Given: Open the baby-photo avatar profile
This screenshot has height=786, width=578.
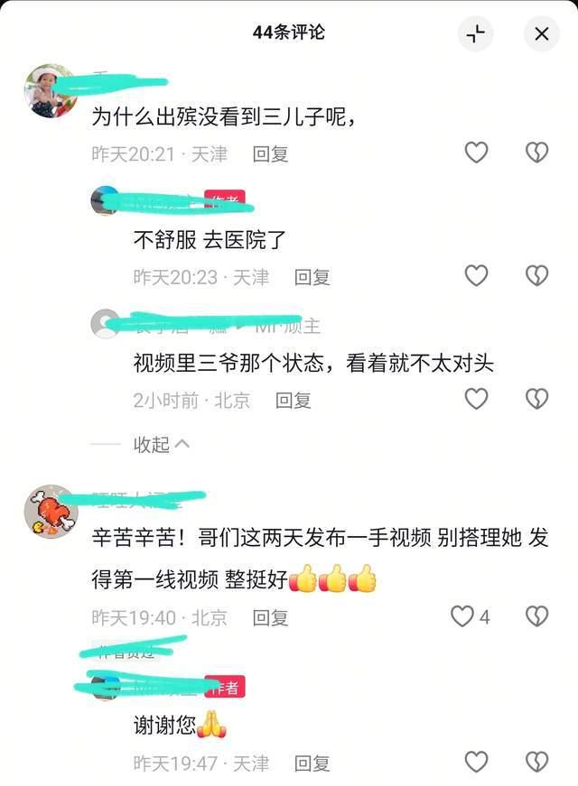Looking at the screenshot, I should point(51,91).
